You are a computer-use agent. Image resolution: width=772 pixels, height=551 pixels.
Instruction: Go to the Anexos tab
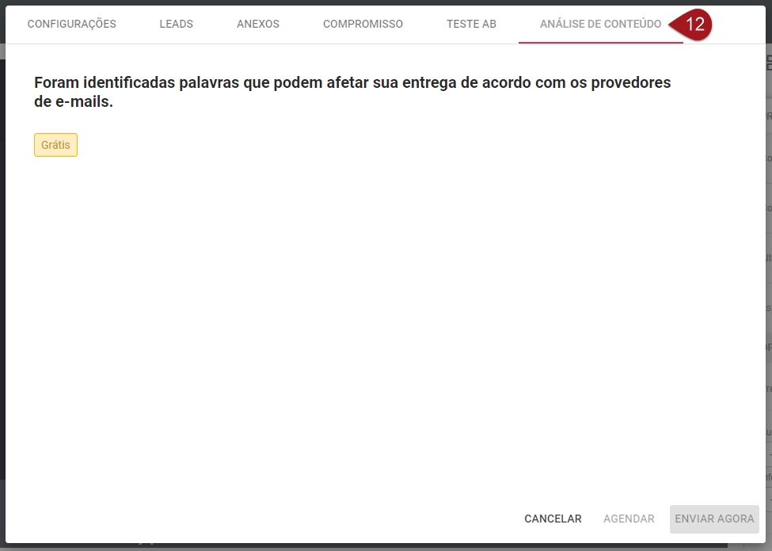point(257,24)
